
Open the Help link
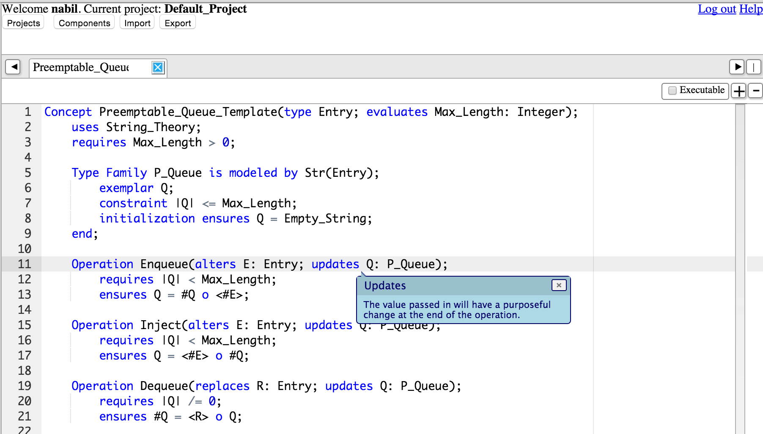pyautogui.click(x=751, y=9)
